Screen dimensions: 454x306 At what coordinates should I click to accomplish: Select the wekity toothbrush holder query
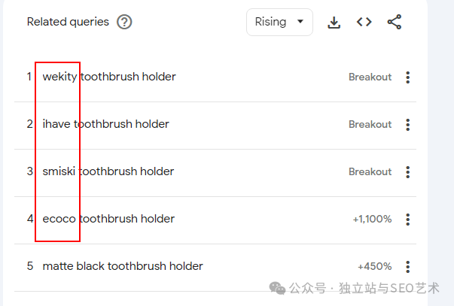[x=108, y=77]
